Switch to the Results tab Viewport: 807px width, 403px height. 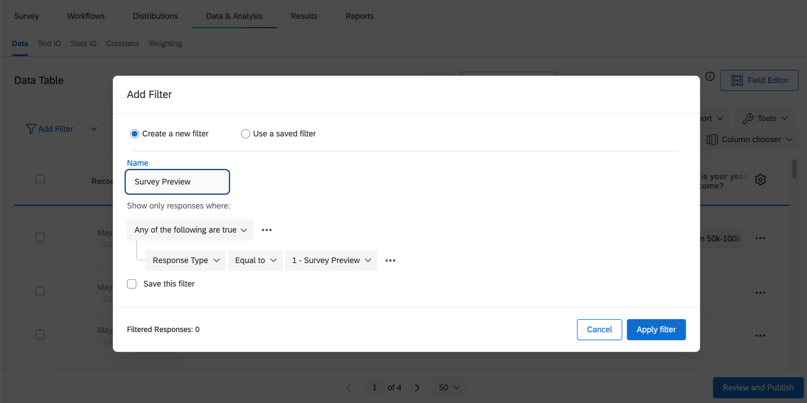[x=304, y=16]
